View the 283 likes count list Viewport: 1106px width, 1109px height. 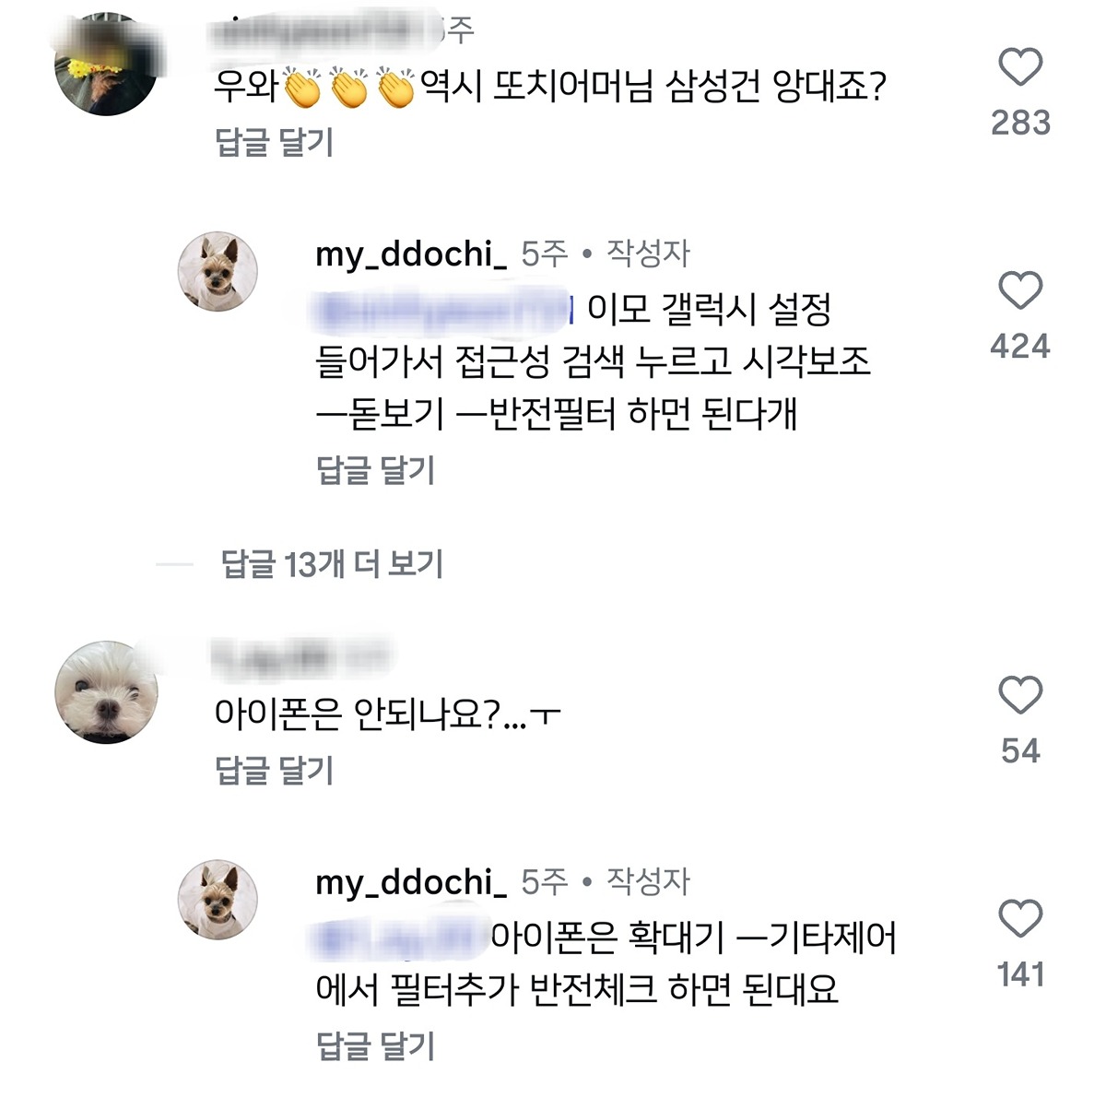tap(1020, 123)
